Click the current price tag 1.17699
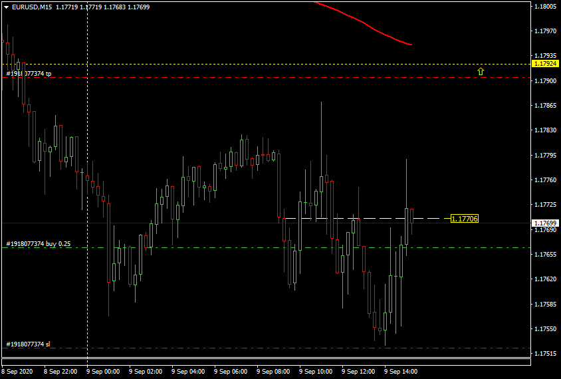561x379 pixels. click(545, 223)
